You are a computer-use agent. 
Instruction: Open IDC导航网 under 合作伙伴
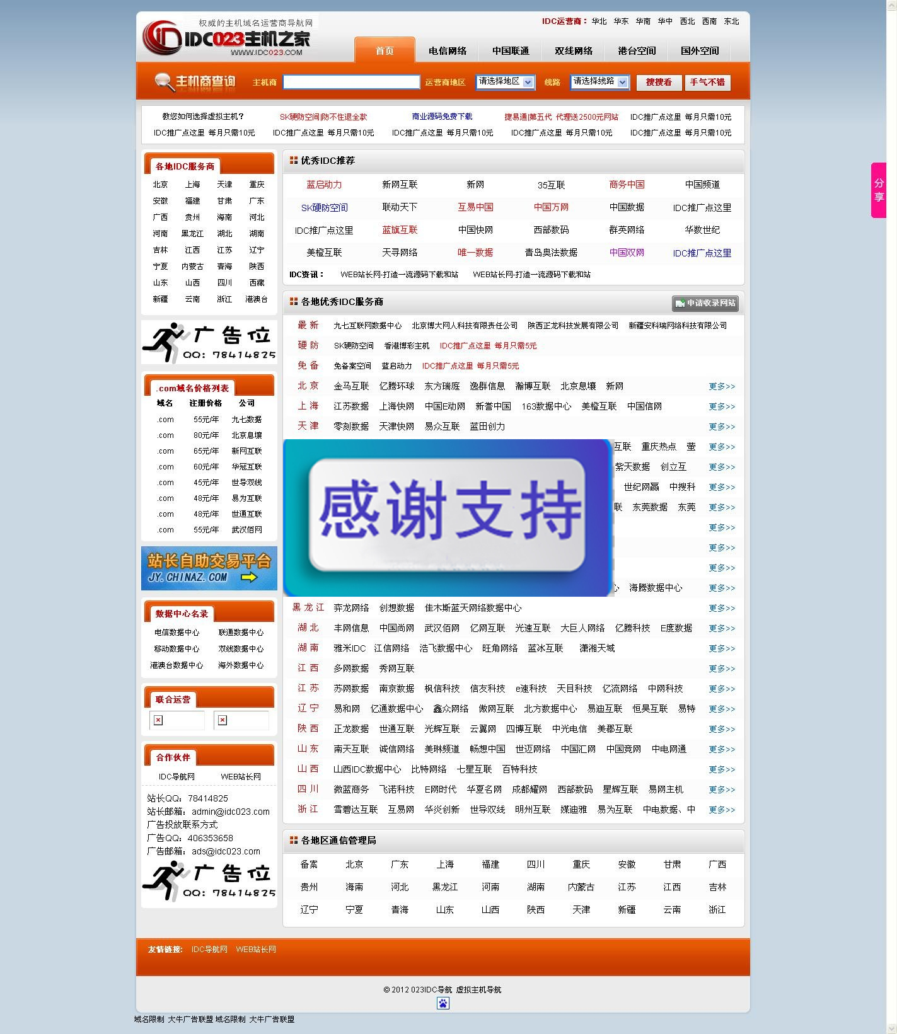coord(177,777)
